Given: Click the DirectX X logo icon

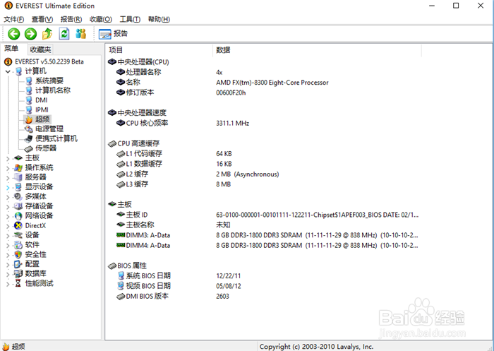Looking at the screenshot, I should 18,225.
